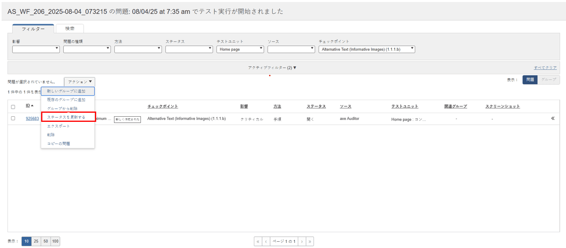This screenshot has height=248, width=566.
Task: Jump to last page arrow
Action: (x=310, y=241)
